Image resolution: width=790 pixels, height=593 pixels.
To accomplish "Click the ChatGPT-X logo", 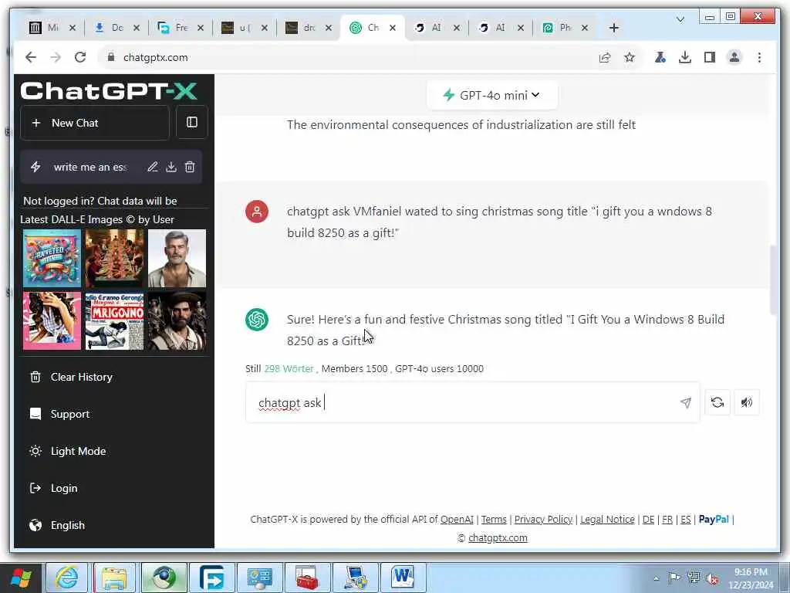I will pos(109,91).
